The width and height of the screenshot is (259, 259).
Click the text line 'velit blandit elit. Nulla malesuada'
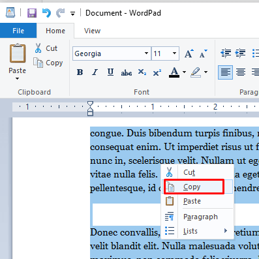click(174, 246)
